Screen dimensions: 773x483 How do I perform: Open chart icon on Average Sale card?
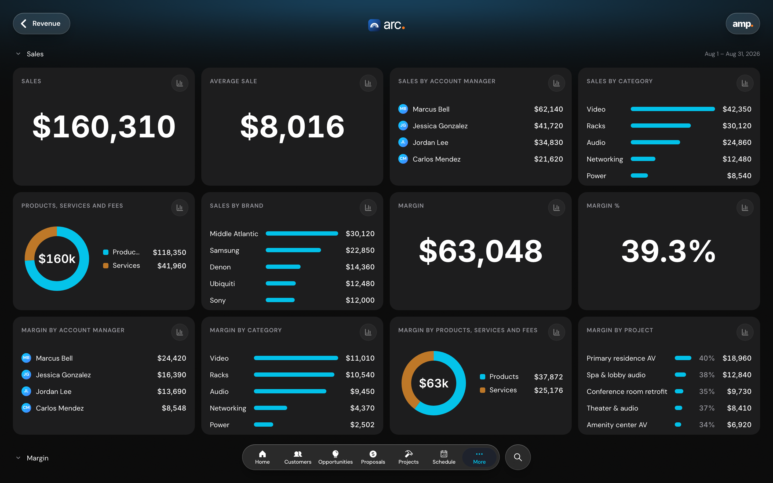coord(368,83)
